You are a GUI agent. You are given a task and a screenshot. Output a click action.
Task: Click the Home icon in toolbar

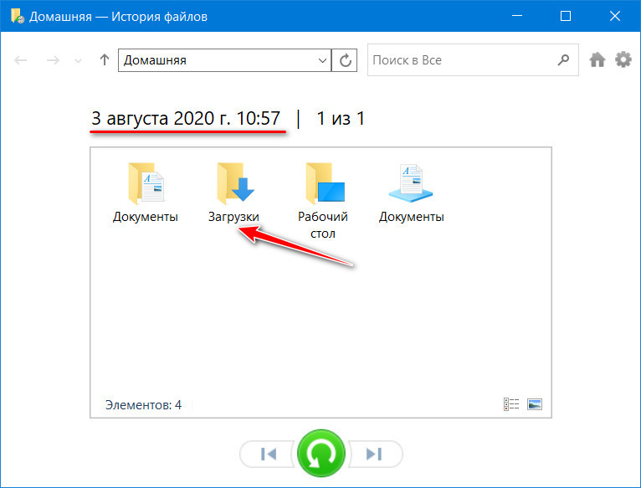pyautogui.click(x=597, y=60)
